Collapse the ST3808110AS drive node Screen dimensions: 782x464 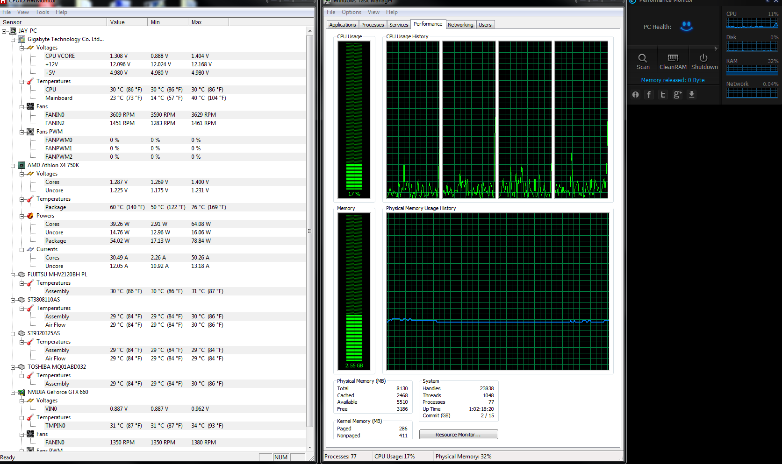13,300
